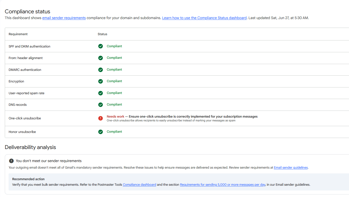The image size is (349, 197).
Task: Click the green check icon in Encryption row
Action: click(x=101, y=81)
